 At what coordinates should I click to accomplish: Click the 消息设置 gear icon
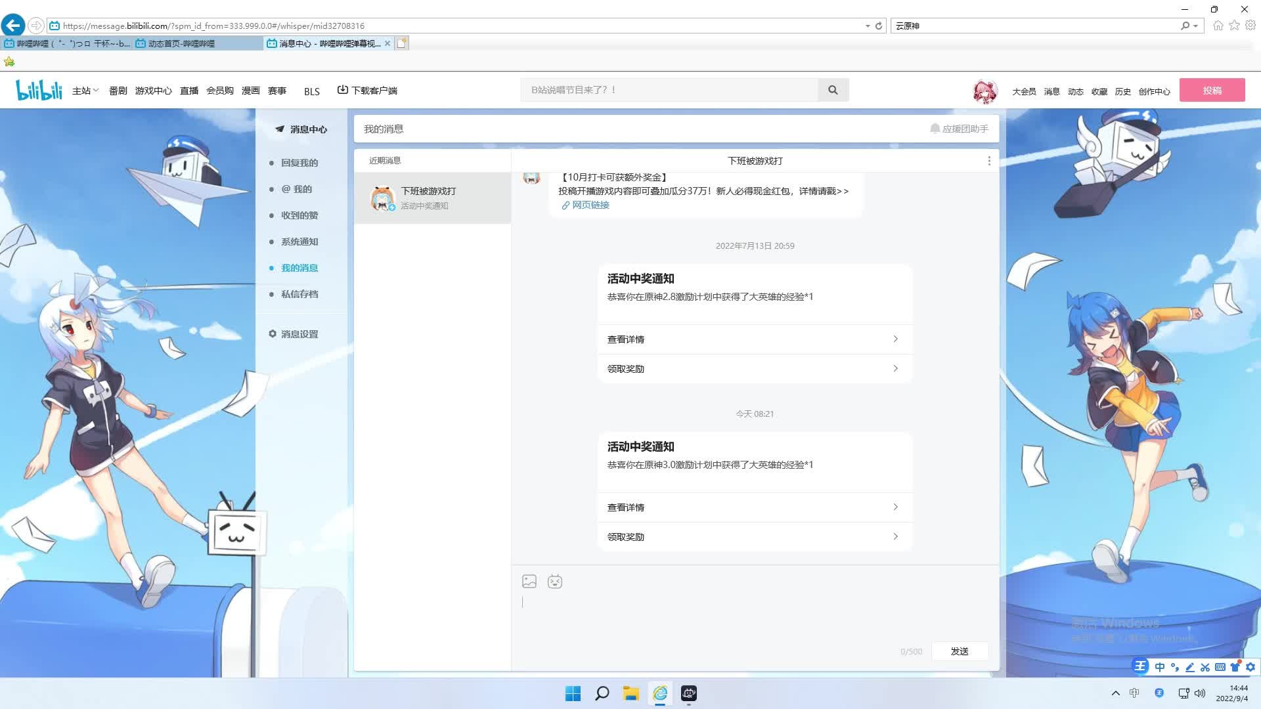click(272, 333)
